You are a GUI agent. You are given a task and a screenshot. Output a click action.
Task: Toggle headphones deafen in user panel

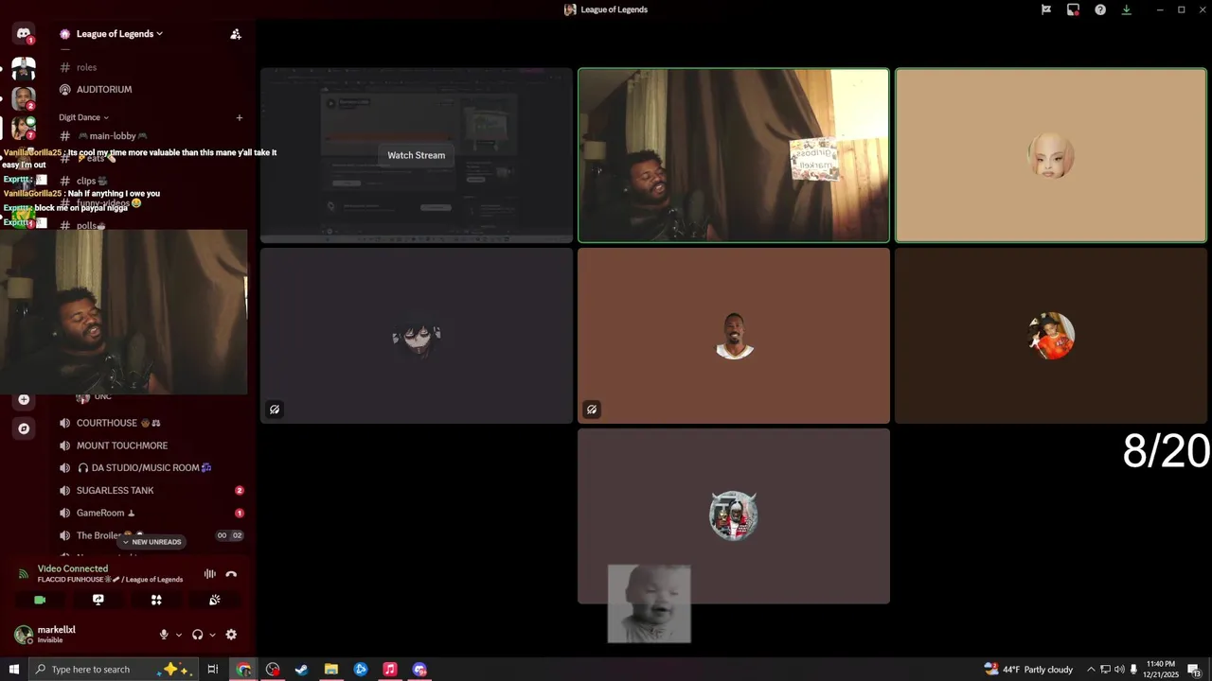click(197, 635)
